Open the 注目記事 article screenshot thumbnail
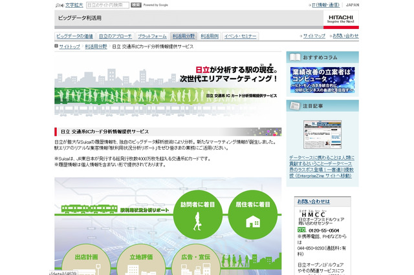The width and height of the screenshot is (414, 275). (x=322, y=134)
